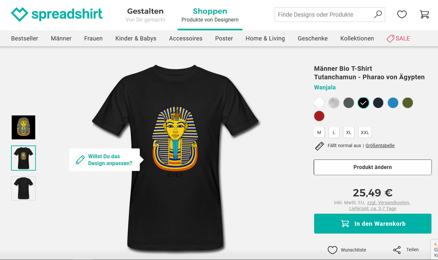Click the pencil icon to customize design
This screenshot has height=260, width=438.
[x=80, y=160]
